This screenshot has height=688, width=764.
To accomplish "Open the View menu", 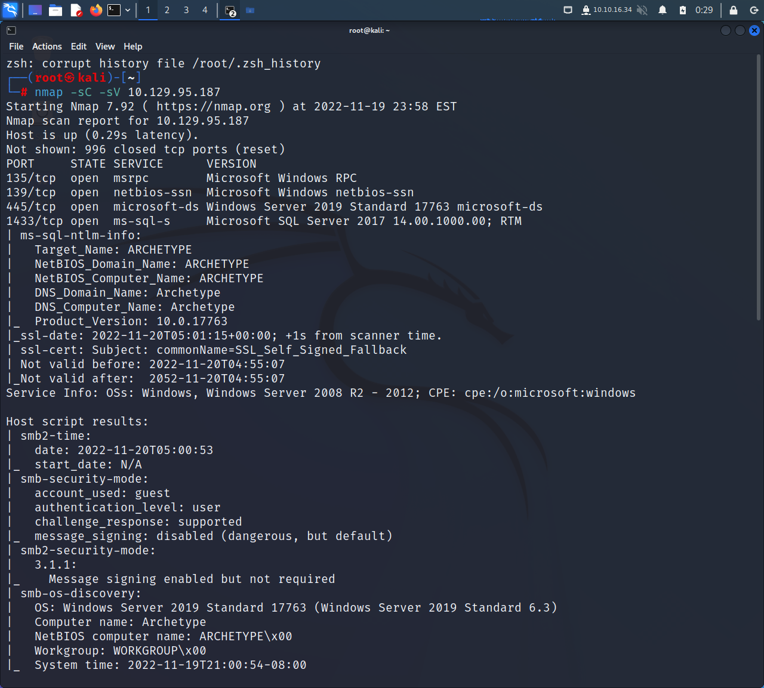I will [105, 47].
